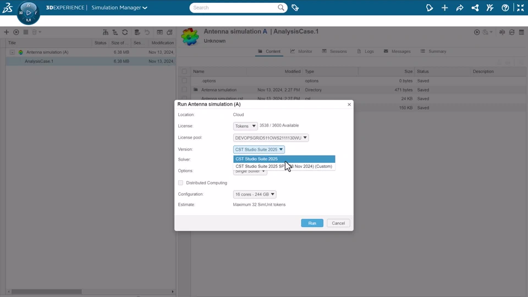Click the Run button

pyautogui.click(x=312, y=223)
